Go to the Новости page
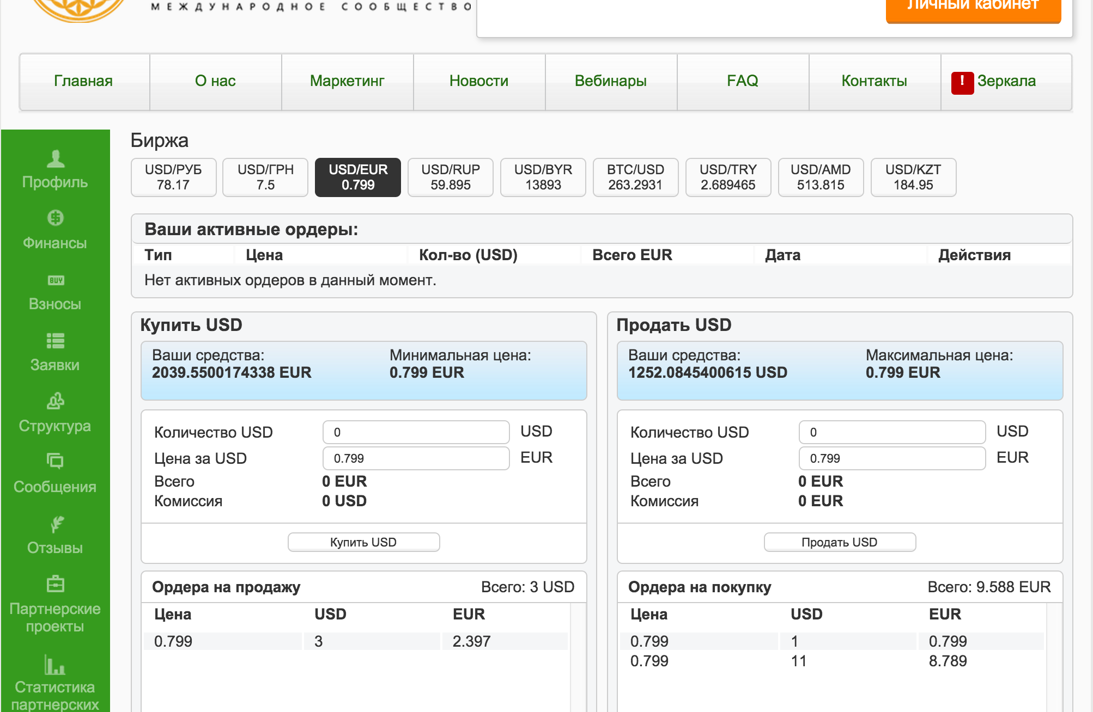 tap(479, 81)
